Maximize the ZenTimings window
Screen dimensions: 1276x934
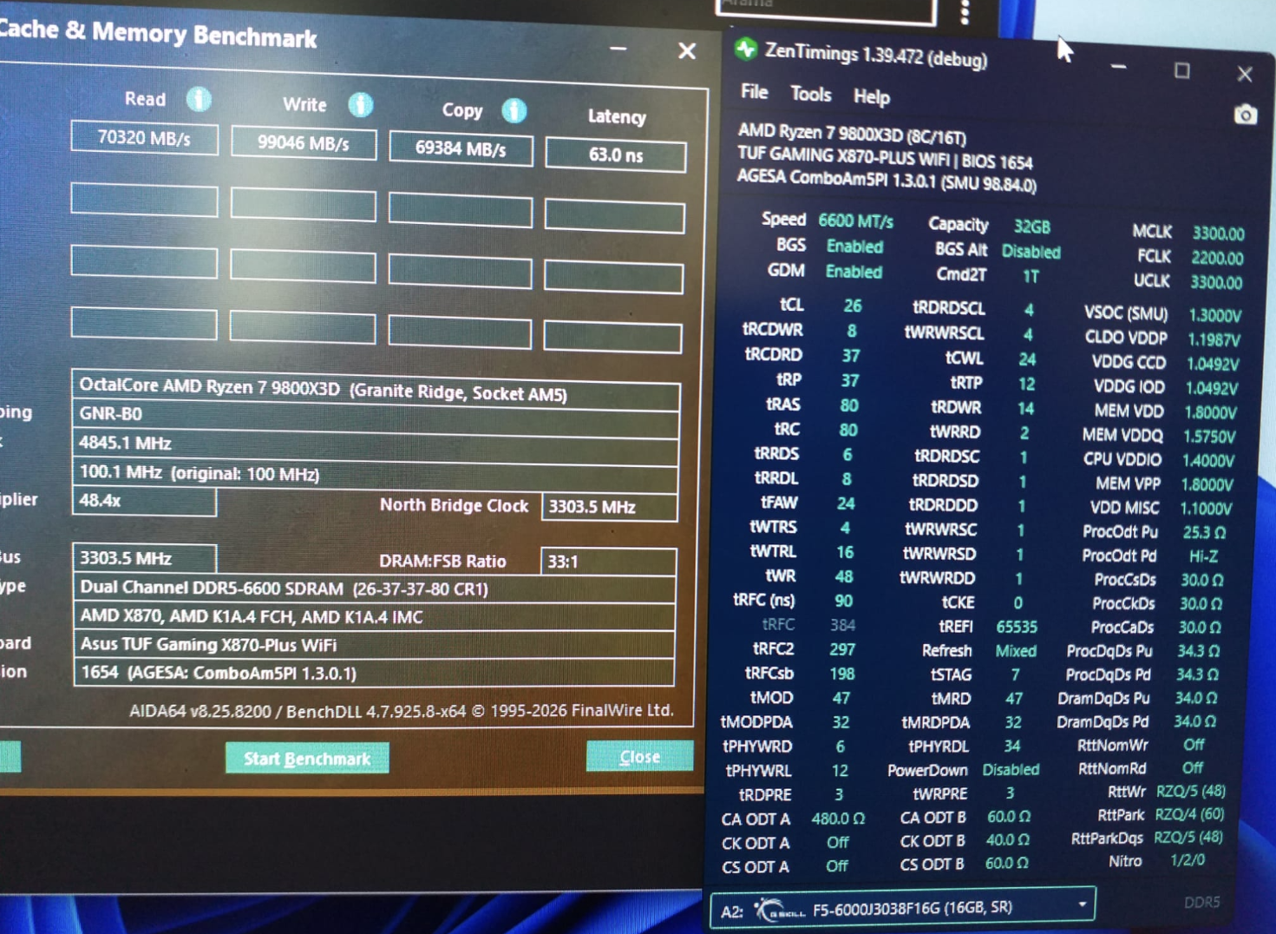click(1181, 70)
